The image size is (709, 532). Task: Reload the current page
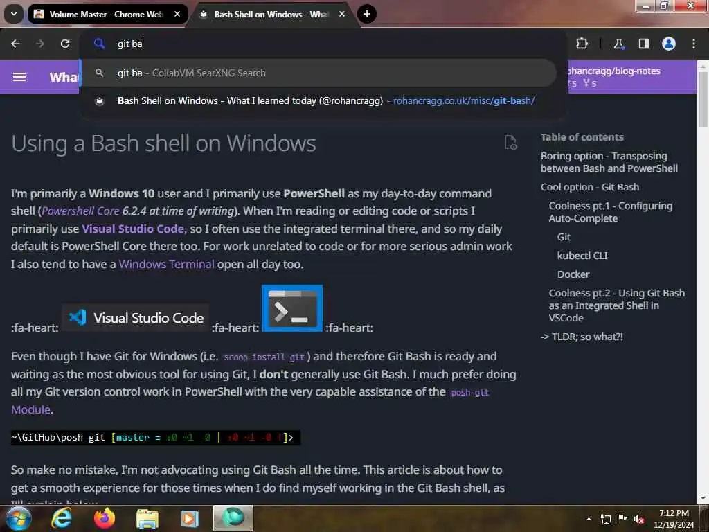[x=65, y=44]
